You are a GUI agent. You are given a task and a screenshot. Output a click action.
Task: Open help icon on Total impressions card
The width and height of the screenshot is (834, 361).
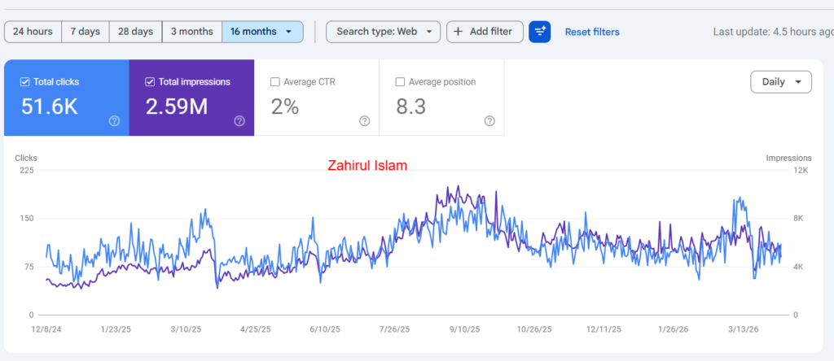[x=239, y=121]
